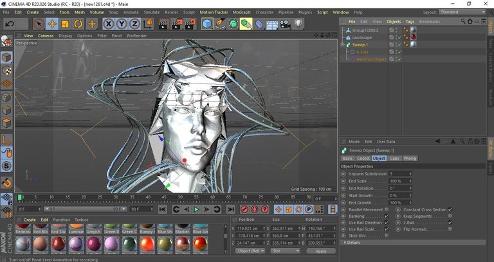Viewport: 494px width, 262px height.
Task: Select the Group12208.2 object
Action: 365,30
